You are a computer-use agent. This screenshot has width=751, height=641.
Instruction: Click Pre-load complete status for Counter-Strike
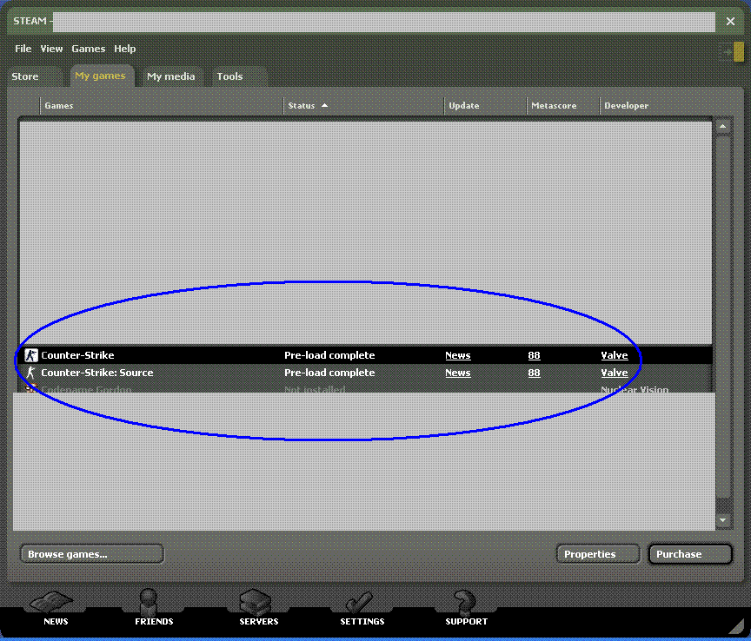[329, 355]
